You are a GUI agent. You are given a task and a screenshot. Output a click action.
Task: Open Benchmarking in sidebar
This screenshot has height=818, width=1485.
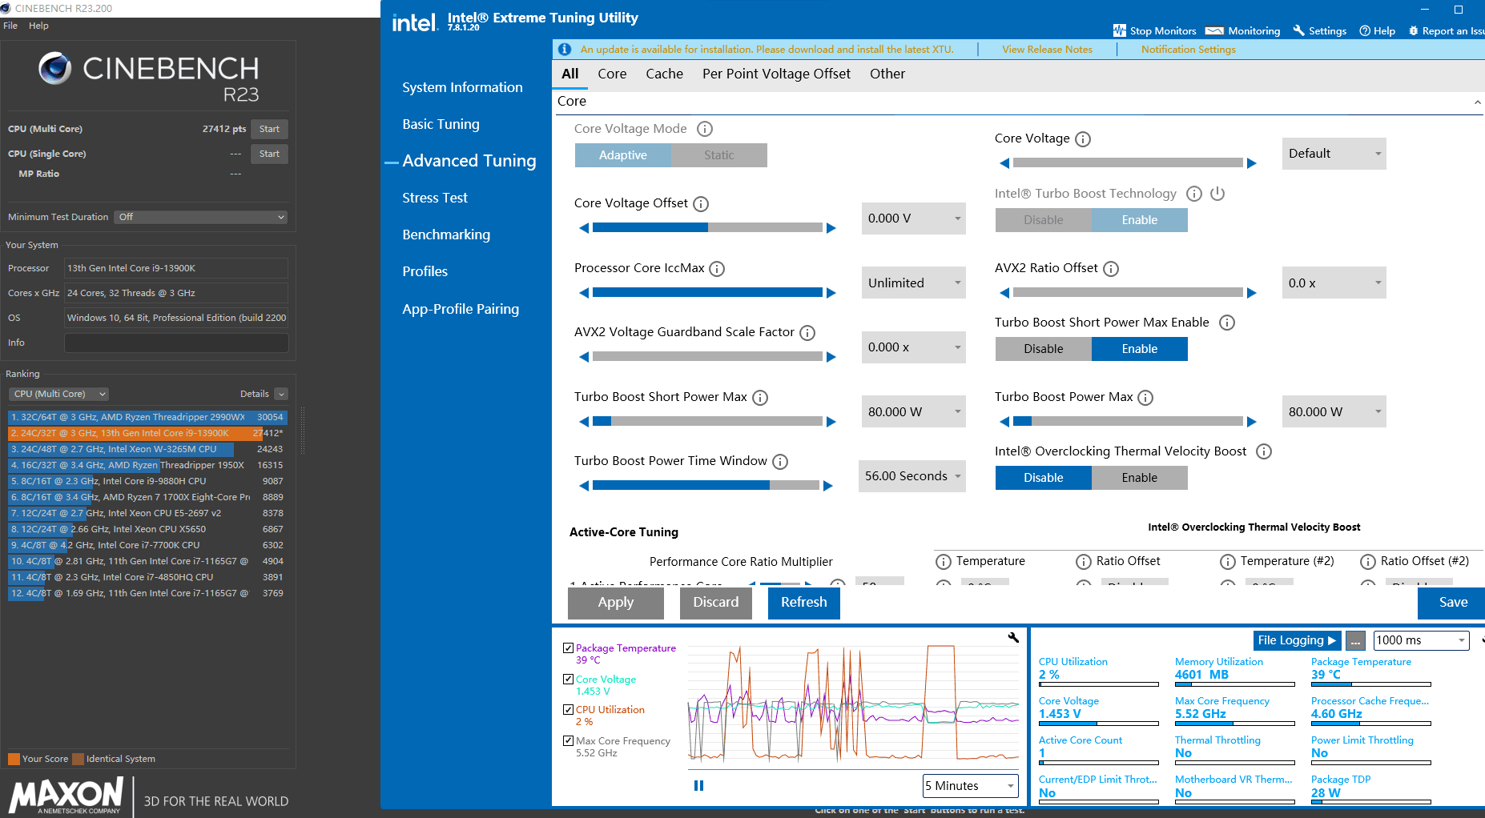446,235
